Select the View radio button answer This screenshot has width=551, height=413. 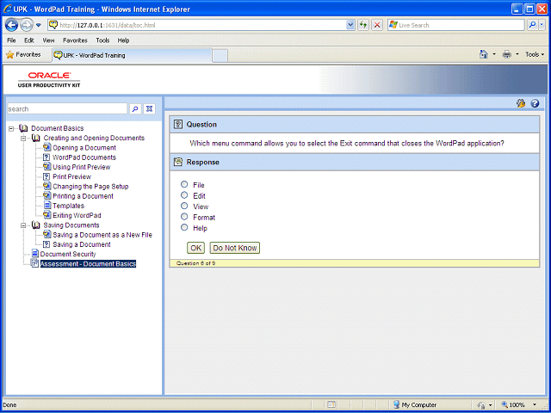point(184,206)
